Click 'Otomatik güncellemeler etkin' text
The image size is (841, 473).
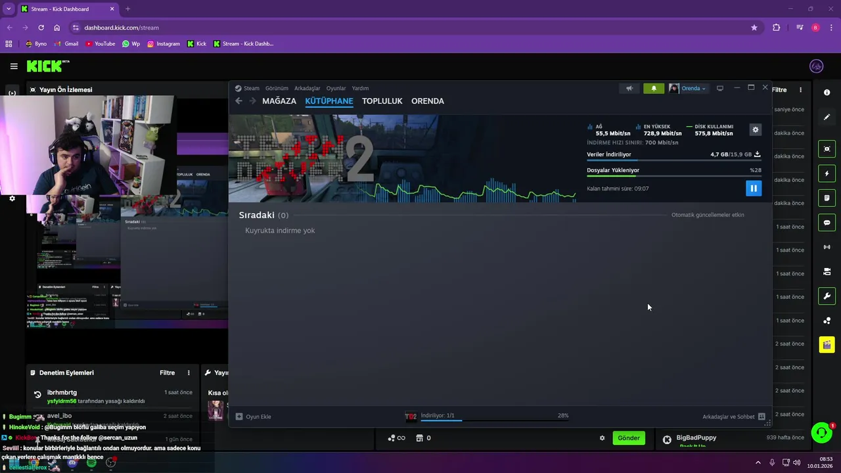[x=708, y=215]
